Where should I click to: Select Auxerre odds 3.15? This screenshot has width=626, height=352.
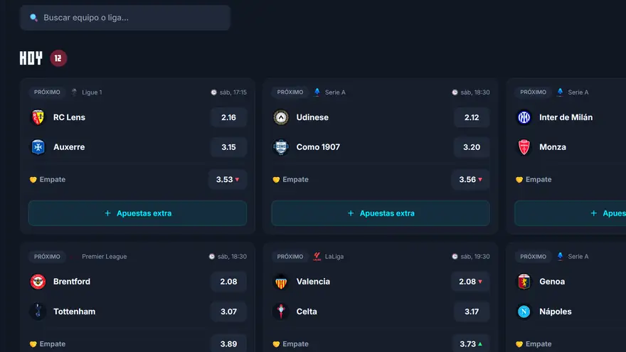[228, 147]
